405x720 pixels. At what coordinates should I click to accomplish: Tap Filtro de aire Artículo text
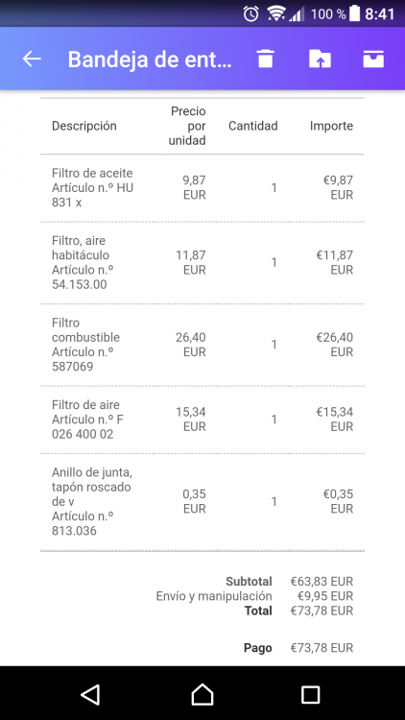pos(87,420)
